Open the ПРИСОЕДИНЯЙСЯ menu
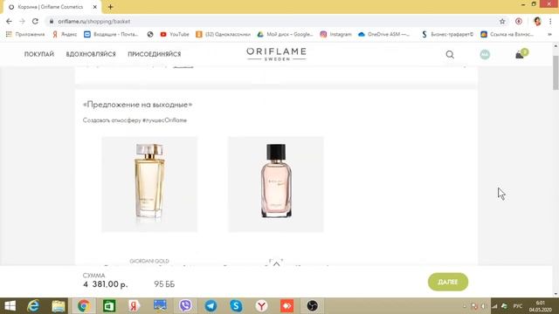Screen dimensions: 559x314 [x=155, y=54]
